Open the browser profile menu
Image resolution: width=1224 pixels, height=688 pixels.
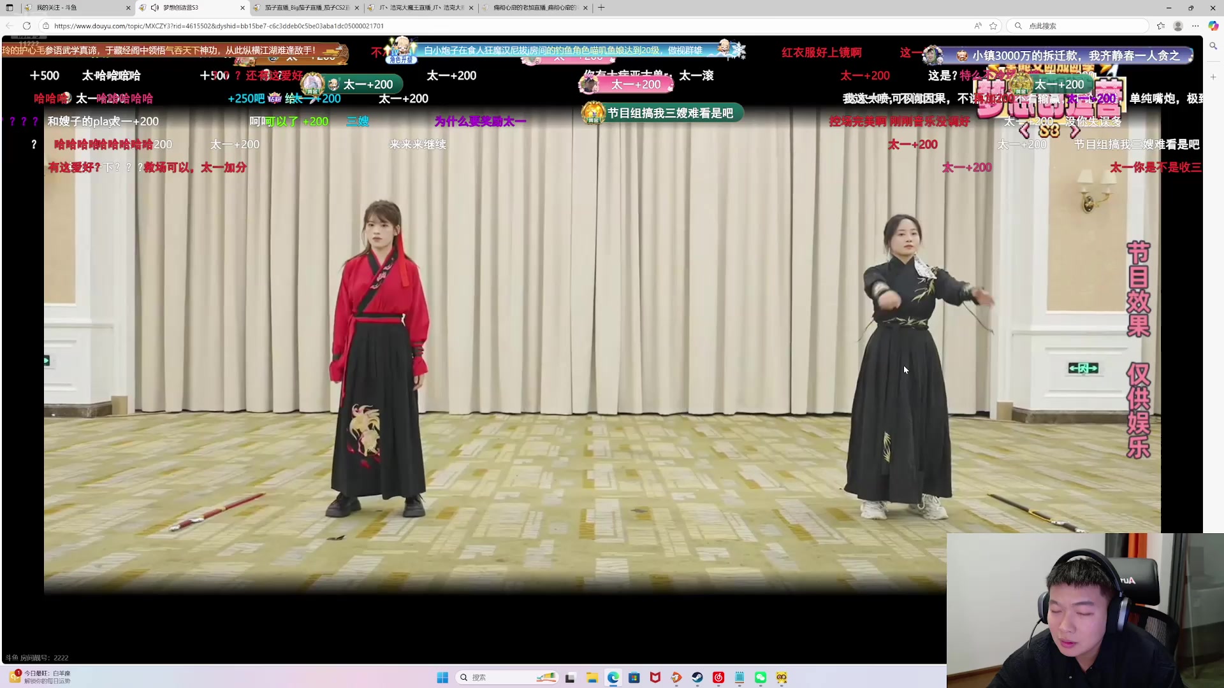click(x=1178, y=25)
